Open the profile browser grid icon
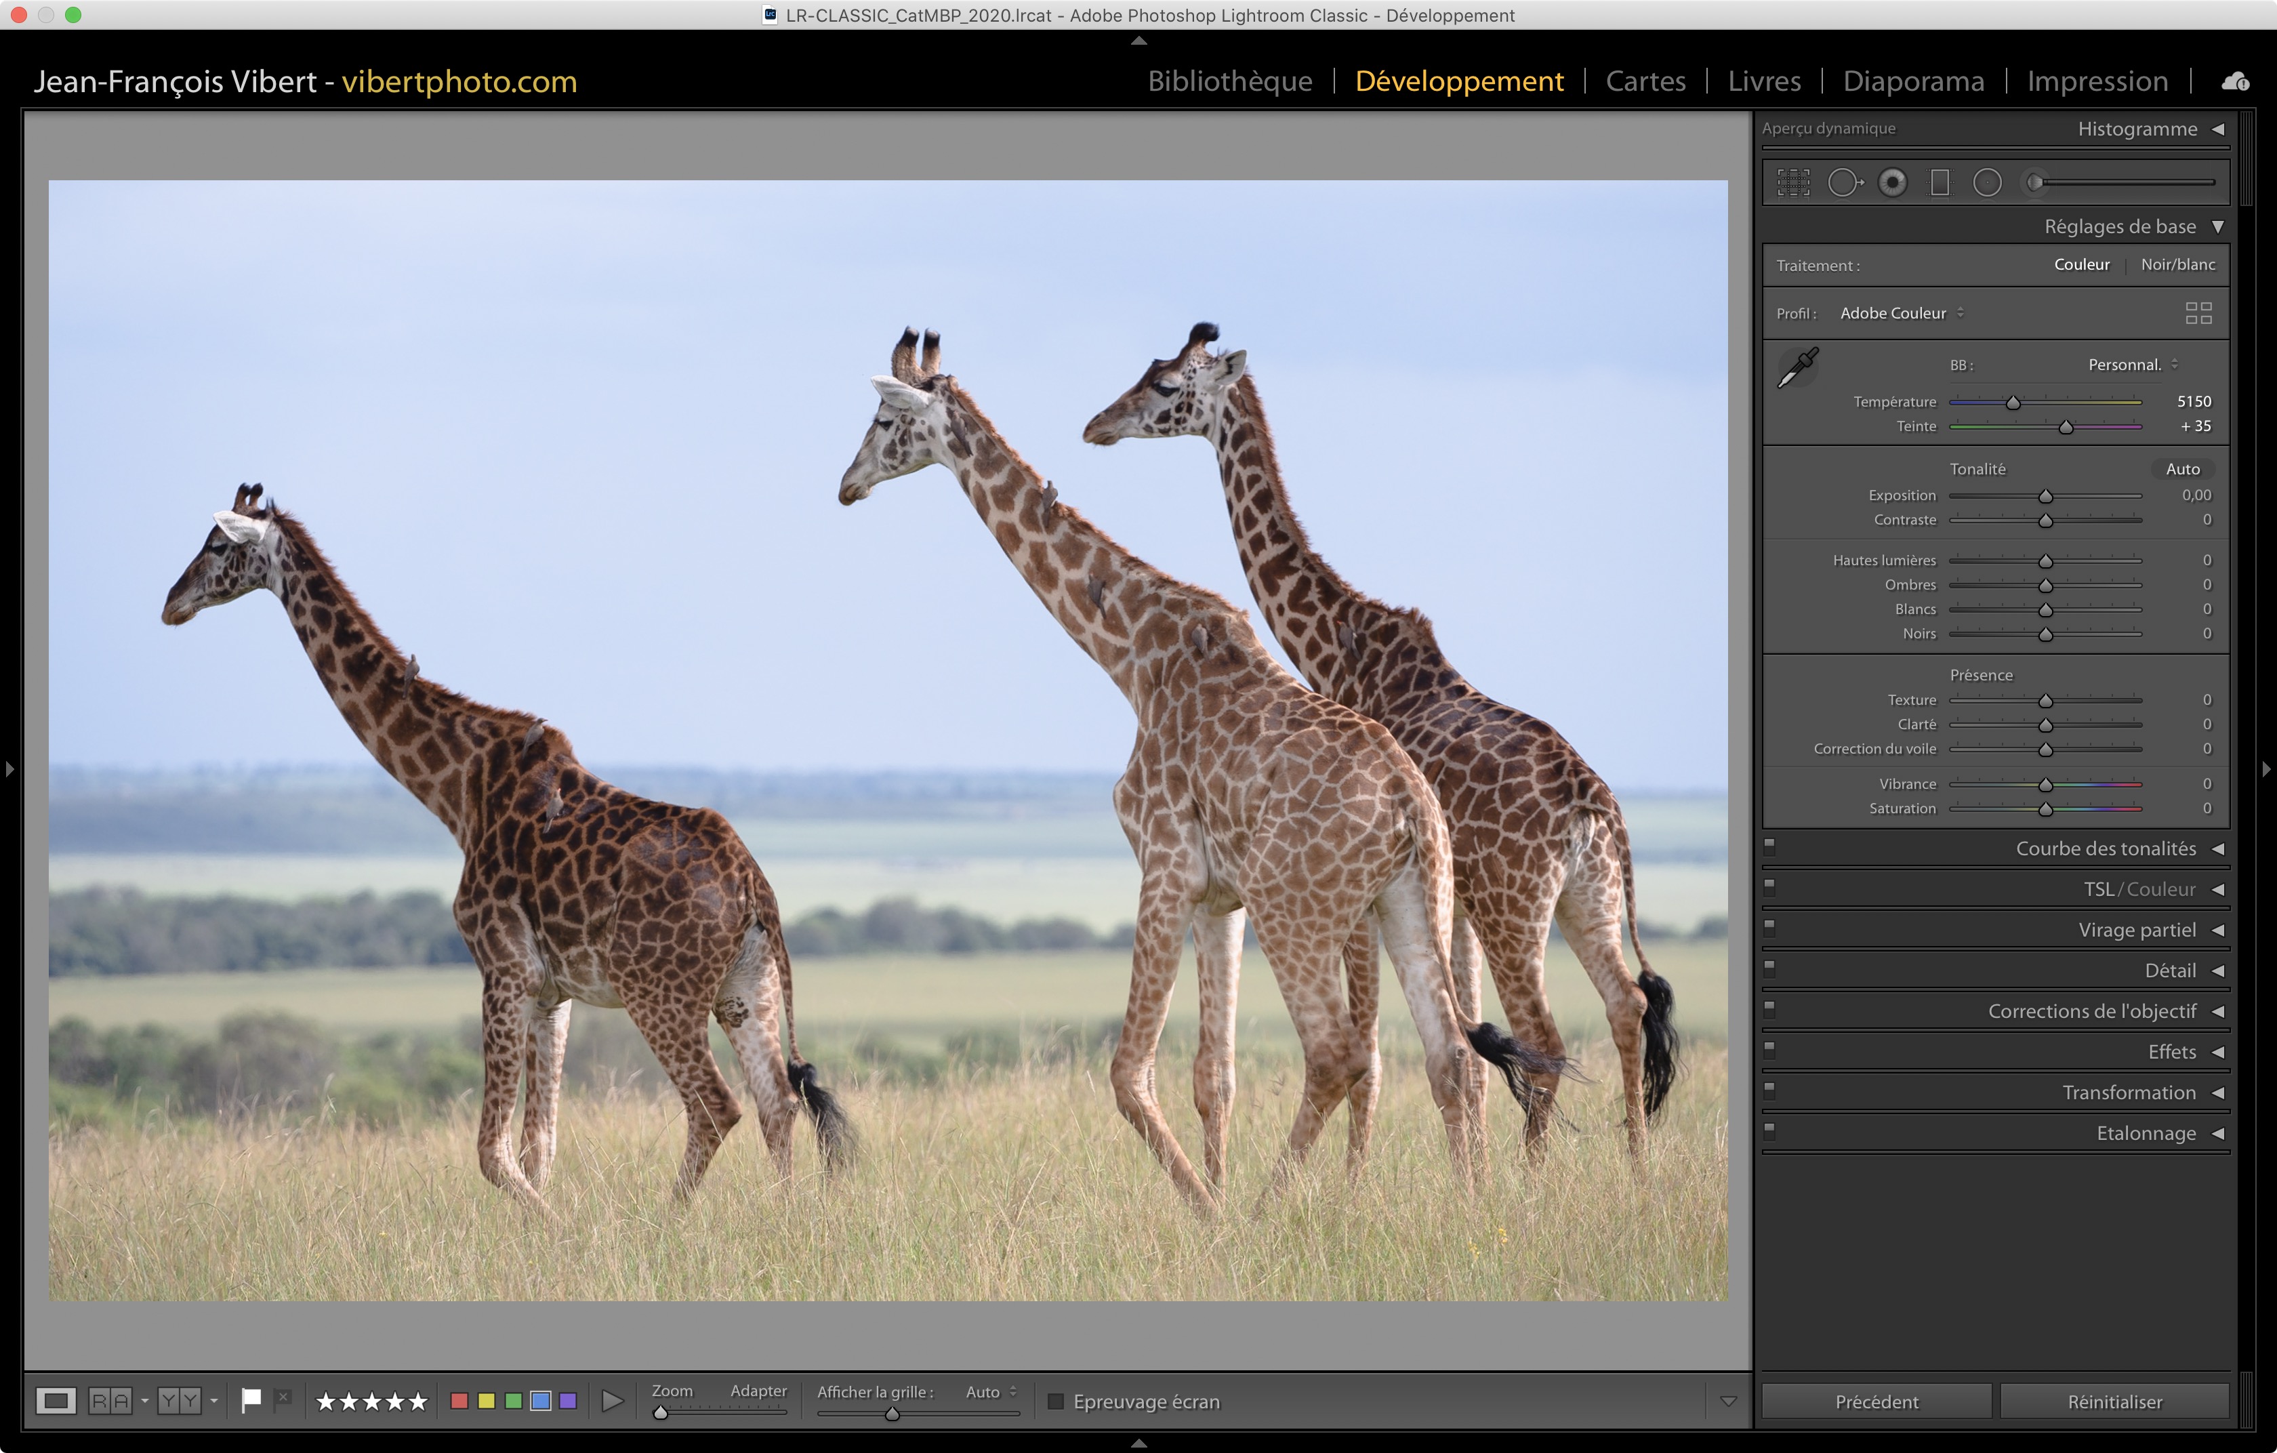 point(2198,313)
